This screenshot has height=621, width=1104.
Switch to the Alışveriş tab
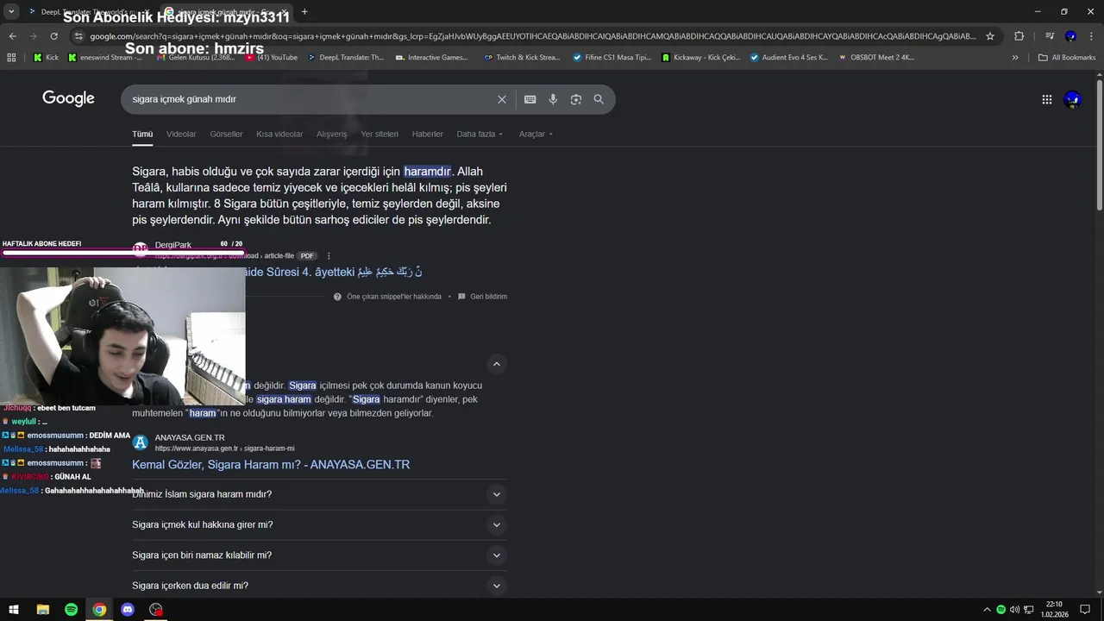pos(331,135)
